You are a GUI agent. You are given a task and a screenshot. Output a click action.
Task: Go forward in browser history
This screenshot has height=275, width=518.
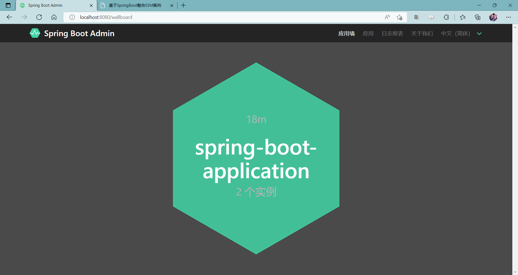[x=24, y=17]
